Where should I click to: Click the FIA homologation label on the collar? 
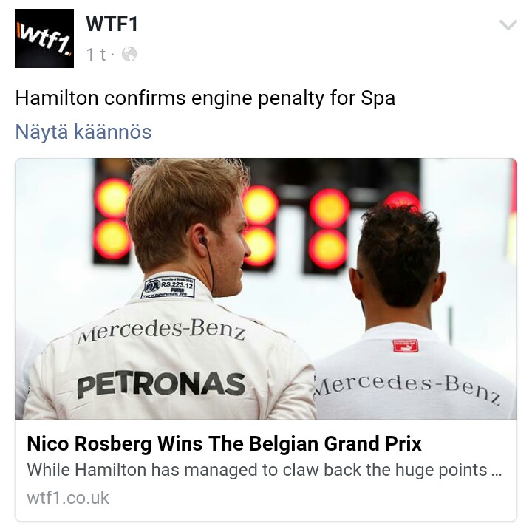click(168, 287)
